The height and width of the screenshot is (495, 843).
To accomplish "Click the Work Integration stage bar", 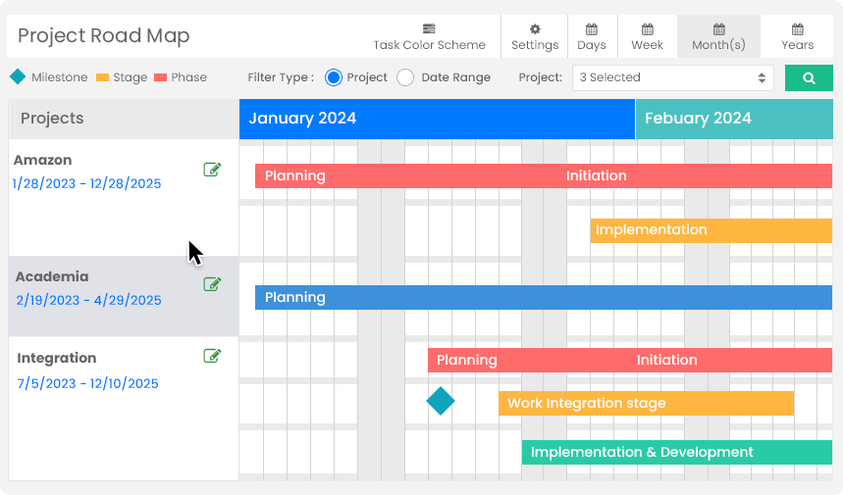I will [646, 403].
